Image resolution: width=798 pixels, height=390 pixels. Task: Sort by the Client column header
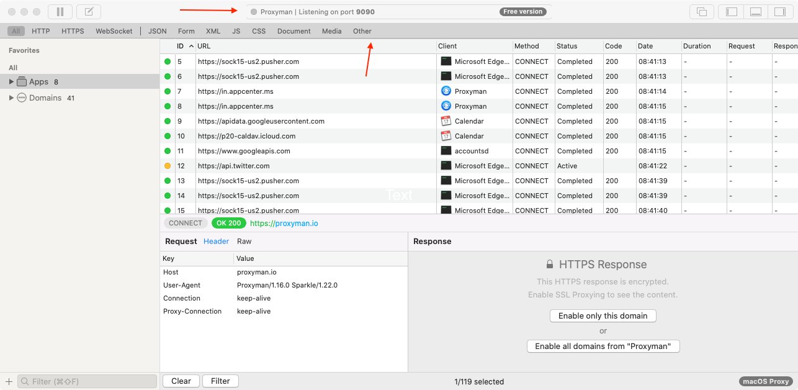(475, 46)
